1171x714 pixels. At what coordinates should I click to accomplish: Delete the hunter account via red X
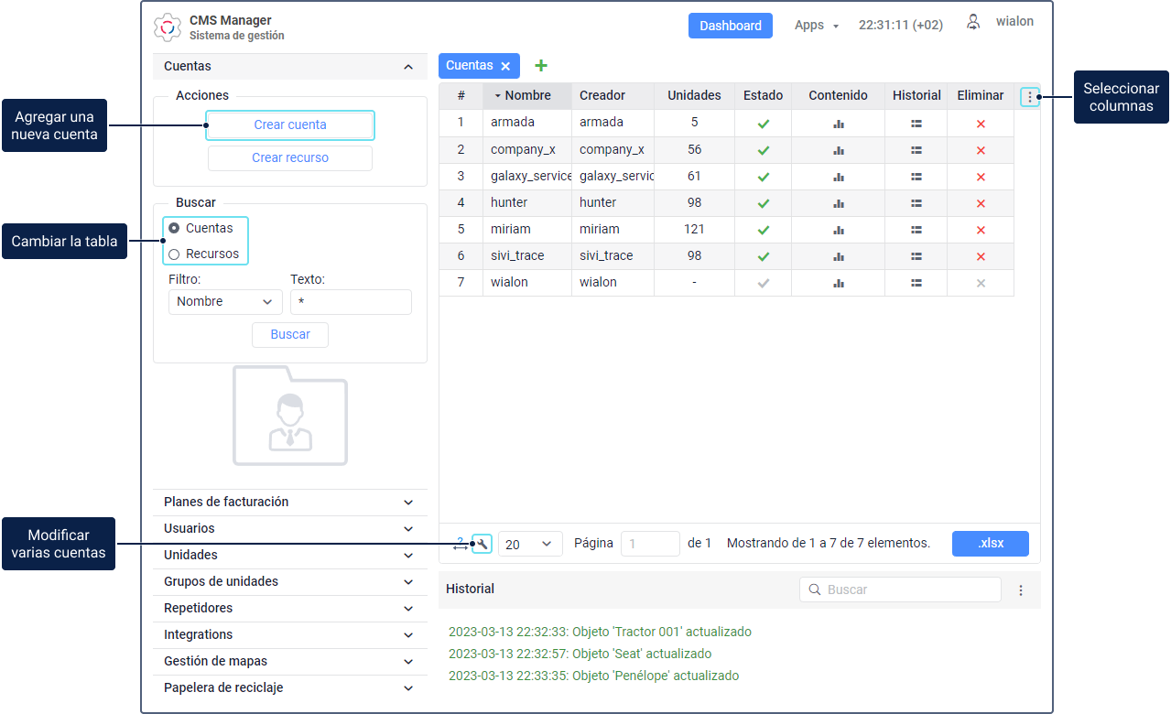pyautogui.click(x=981, y=203)
